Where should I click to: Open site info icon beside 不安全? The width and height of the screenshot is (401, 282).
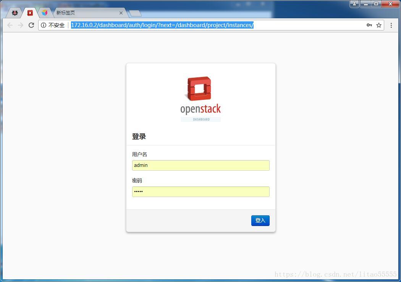click(x=44, y=25)
